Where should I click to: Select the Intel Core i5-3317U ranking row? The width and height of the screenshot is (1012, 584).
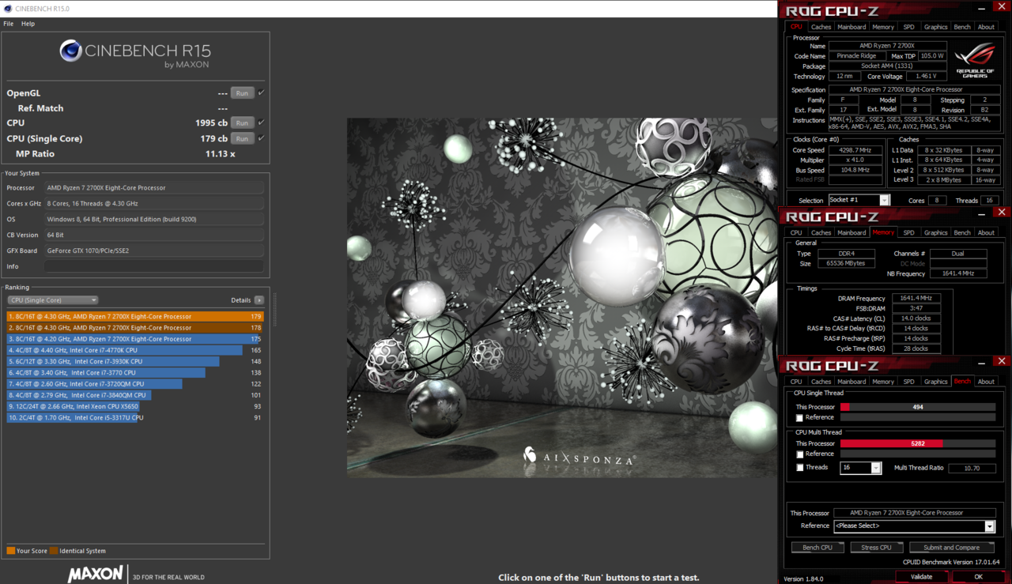[x=135, y=417]
